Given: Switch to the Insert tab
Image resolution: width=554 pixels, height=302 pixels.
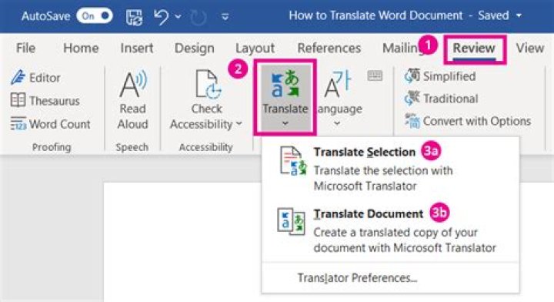Looking at the screenshot, I should (x=137, y=48).
